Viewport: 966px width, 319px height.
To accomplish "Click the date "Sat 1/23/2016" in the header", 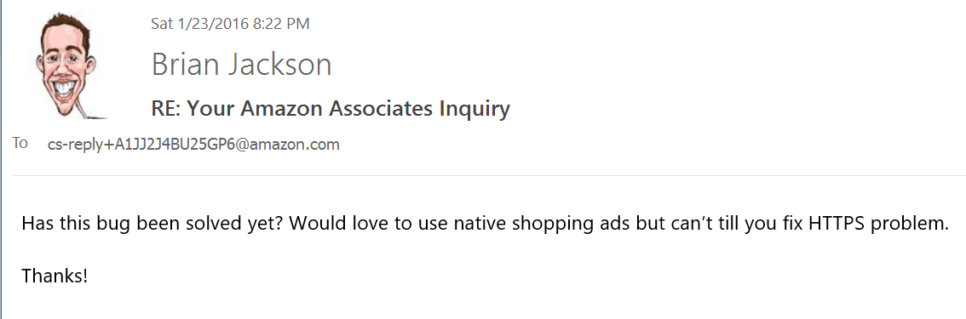I will coord(199,24).
